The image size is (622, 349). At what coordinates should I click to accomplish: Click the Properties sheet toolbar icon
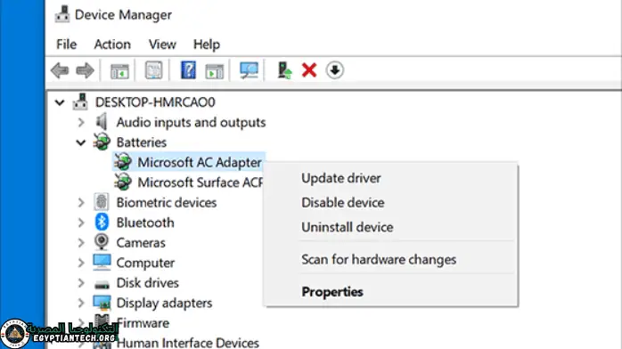click(153, 70)
